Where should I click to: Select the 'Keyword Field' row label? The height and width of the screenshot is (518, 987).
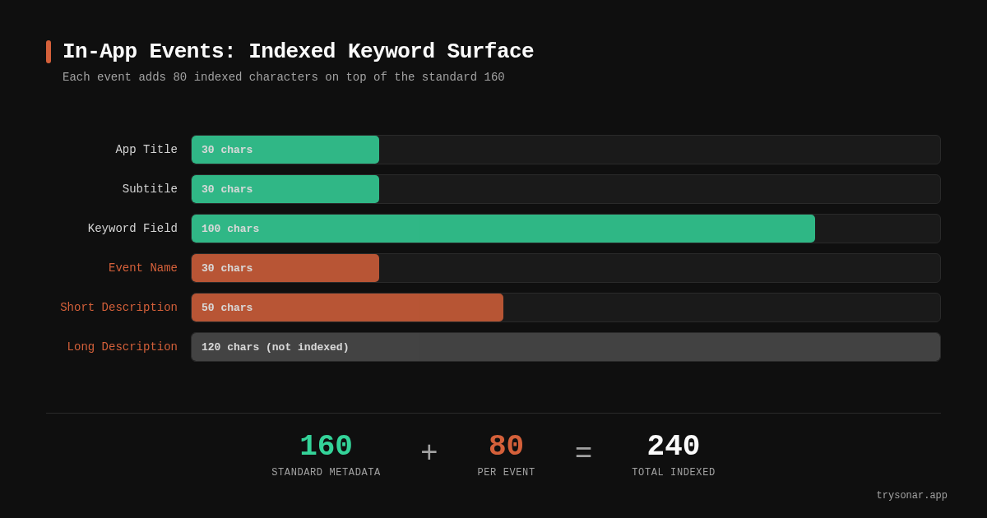[x=132, y=229]
